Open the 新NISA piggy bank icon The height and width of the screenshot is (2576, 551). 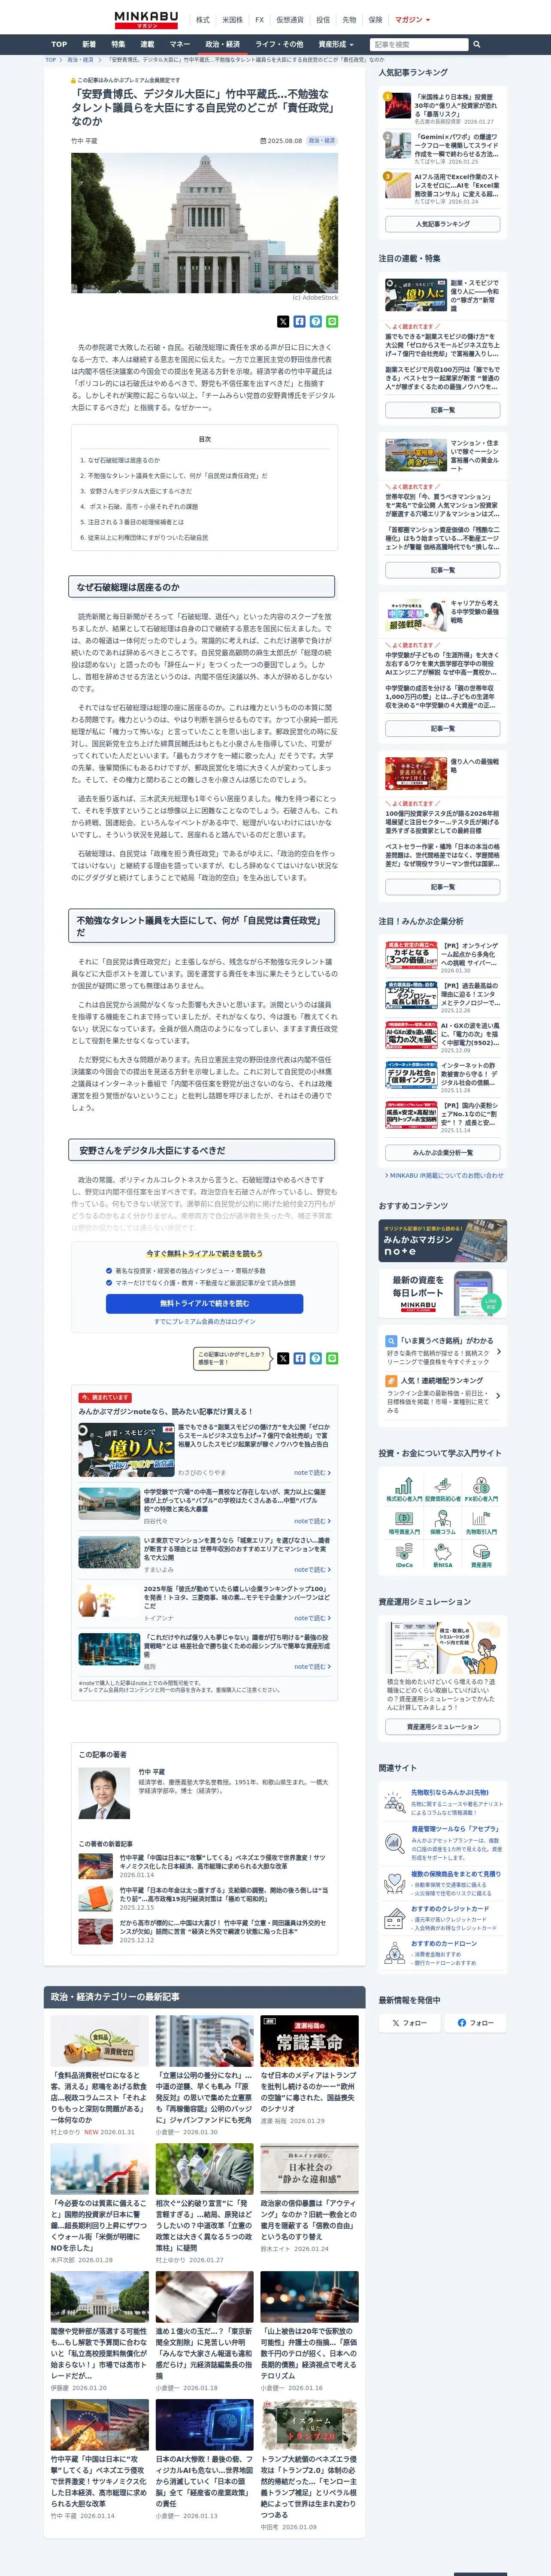443,1556
